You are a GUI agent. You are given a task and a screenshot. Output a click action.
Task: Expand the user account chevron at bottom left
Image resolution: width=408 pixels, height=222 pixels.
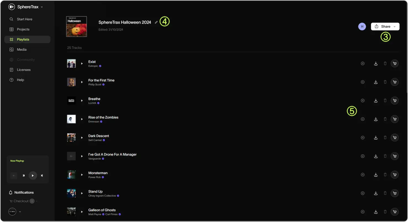point(19,212)
